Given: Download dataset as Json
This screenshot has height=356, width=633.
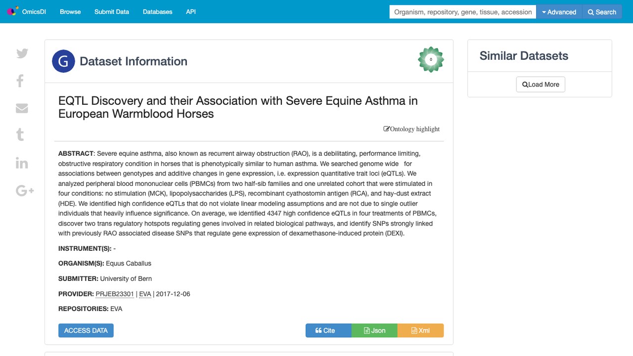Looking at the screenshot, I should [x=374, y=330].
